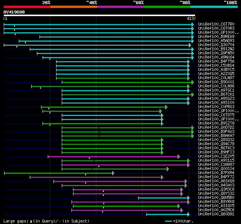Image resolution: width=241 pixels, height=224 pixels.
Task: Click the red 20% identity legend segment
Action: pos(27,7)
